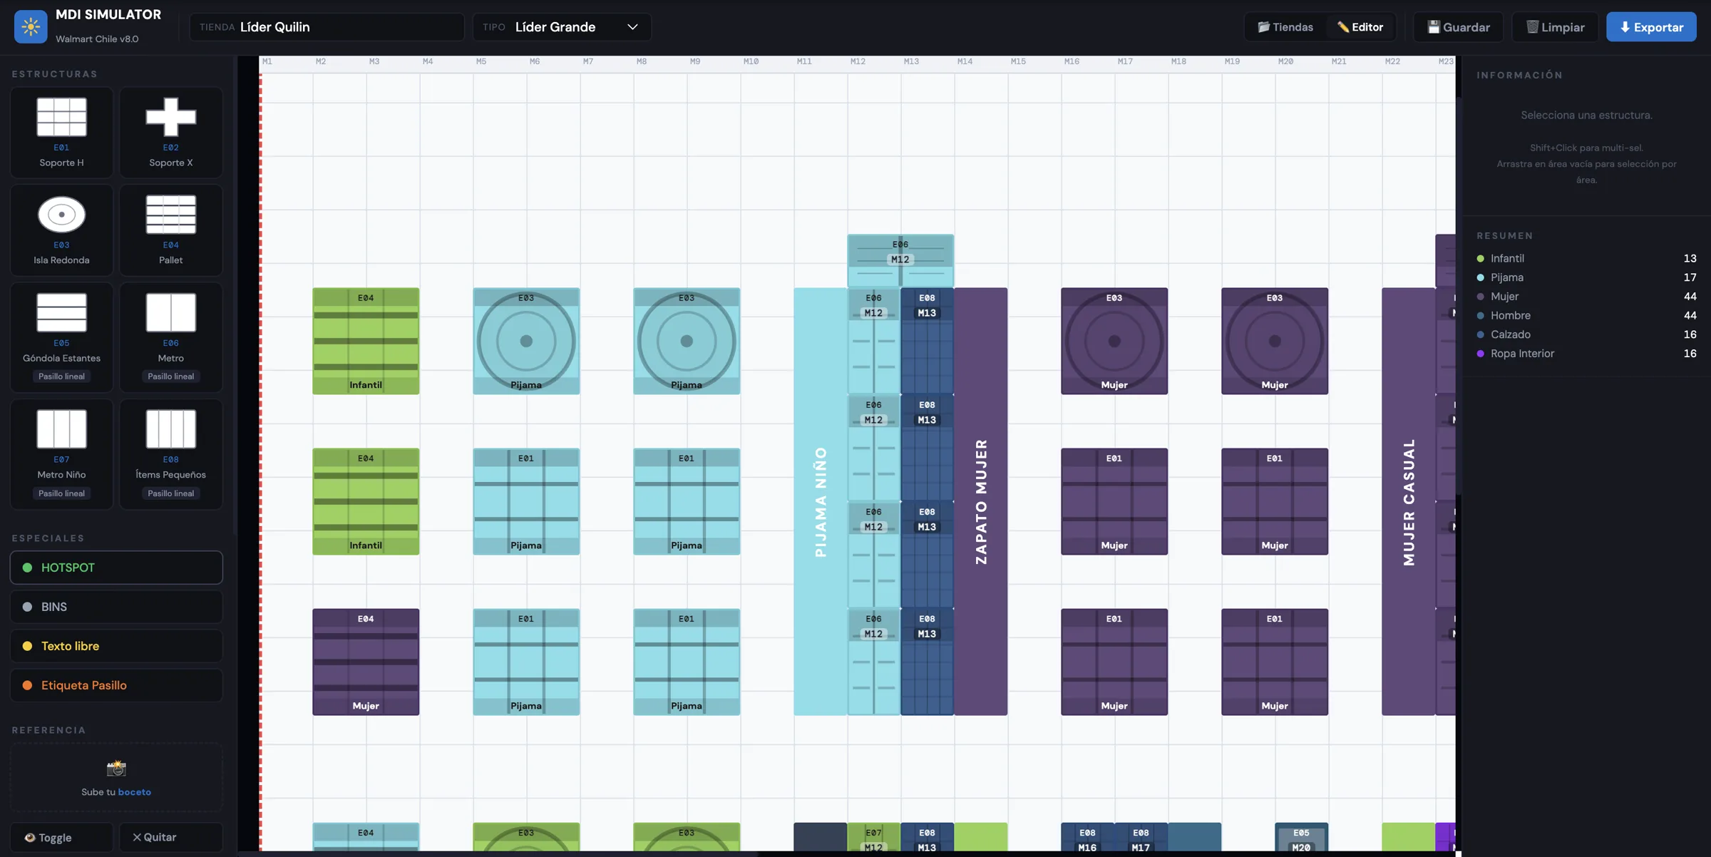Screen dimensions: 1711x857
Task: Select the Metro Niño E07 structure
Action: click(x=61, y=454)
